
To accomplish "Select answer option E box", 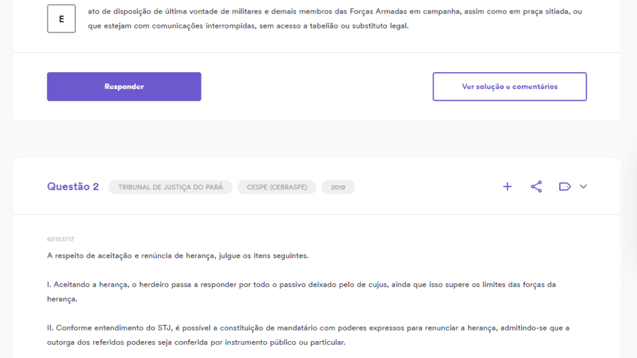I will [x=62, y=19].
